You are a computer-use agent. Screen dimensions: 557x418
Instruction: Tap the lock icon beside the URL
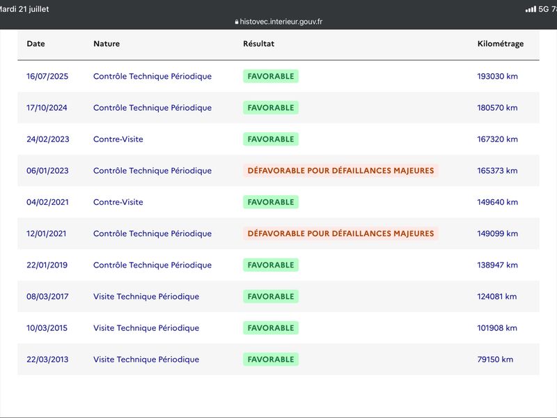237,22
